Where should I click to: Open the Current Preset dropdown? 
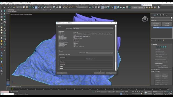coord(93,28)
